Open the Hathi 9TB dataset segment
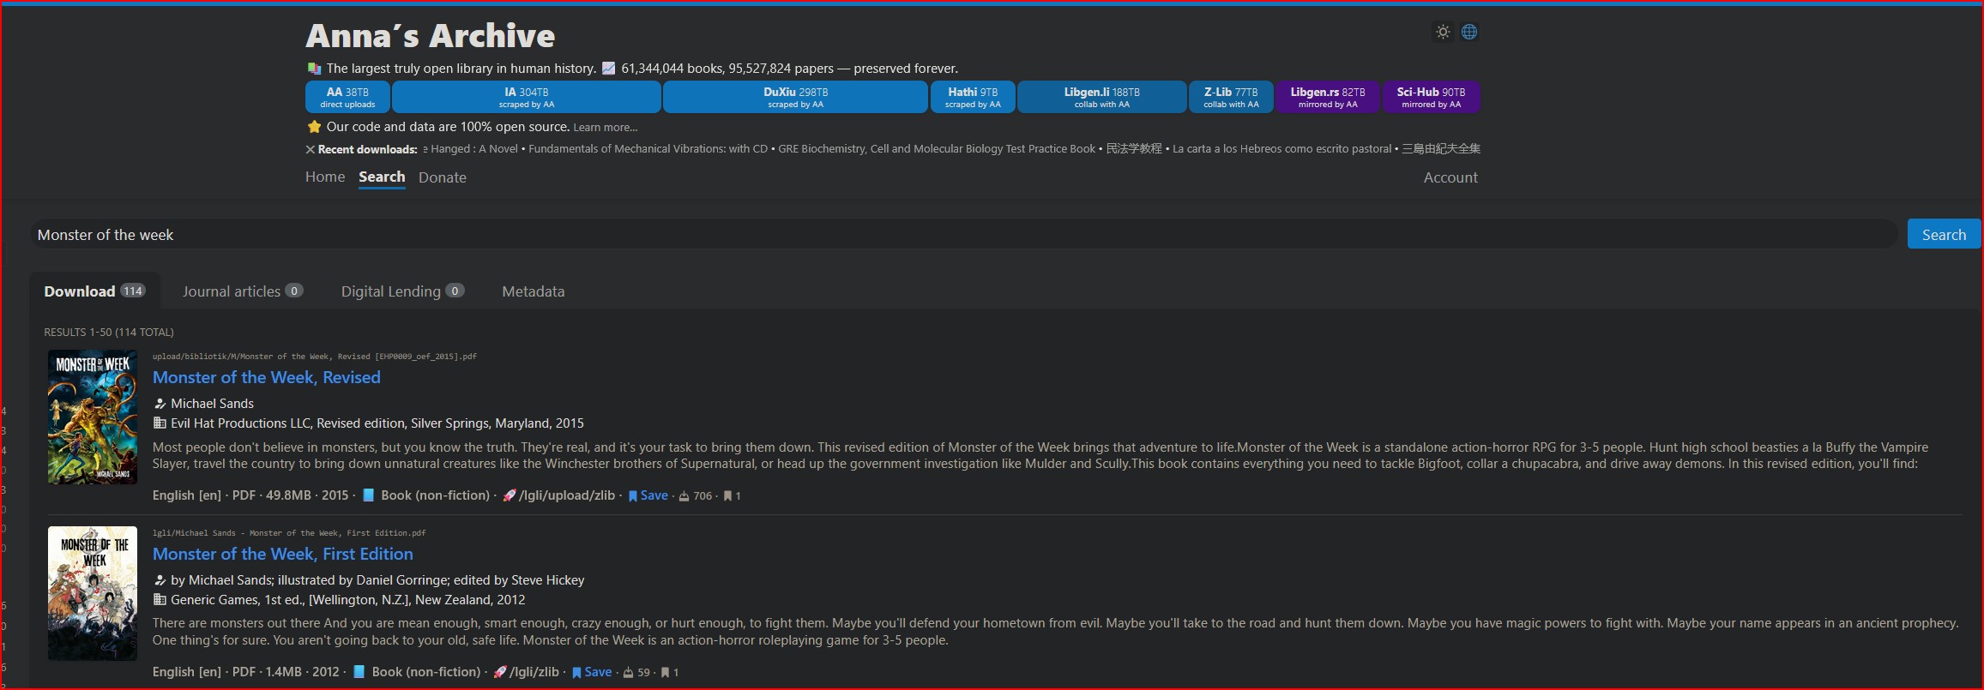 point(973,97)
